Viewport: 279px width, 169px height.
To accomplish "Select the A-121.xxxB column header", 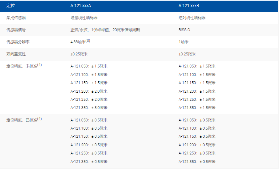I will [189, 6].
